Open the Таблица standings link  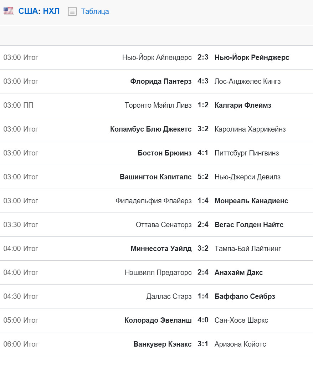(95, 11)
